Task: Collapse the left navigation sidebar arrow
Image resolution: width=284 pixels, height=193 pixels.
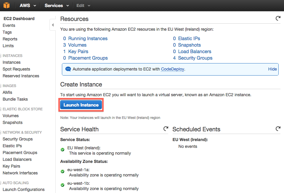Action: tap(53, 25)
